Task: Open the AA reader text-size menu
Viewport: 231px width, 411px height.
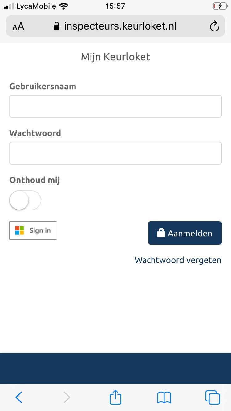Action: pos(18,26)
